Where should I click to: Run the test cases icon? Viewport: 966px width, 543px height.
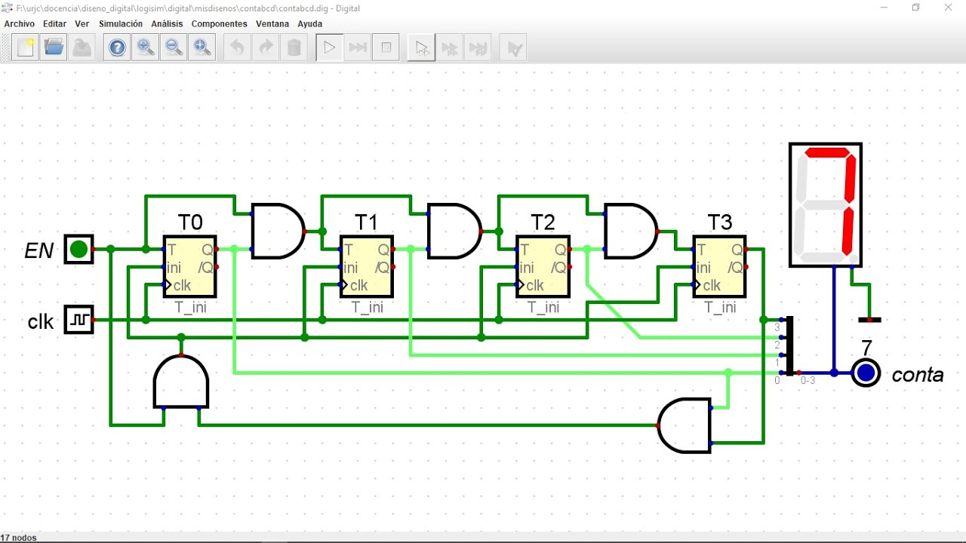514,48
